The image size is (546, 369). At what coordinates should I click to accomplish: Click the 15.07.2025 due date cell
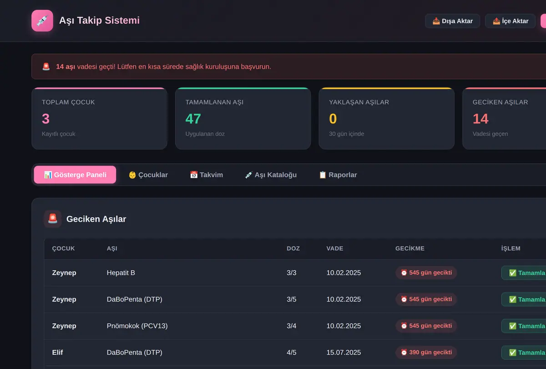[344, 353]
